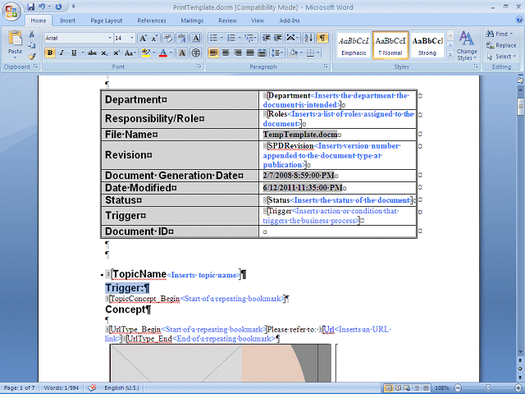The width and height of the screenshot is (525, 394).
Task: Open the font size dropdown showing 14
Action: 132,38
